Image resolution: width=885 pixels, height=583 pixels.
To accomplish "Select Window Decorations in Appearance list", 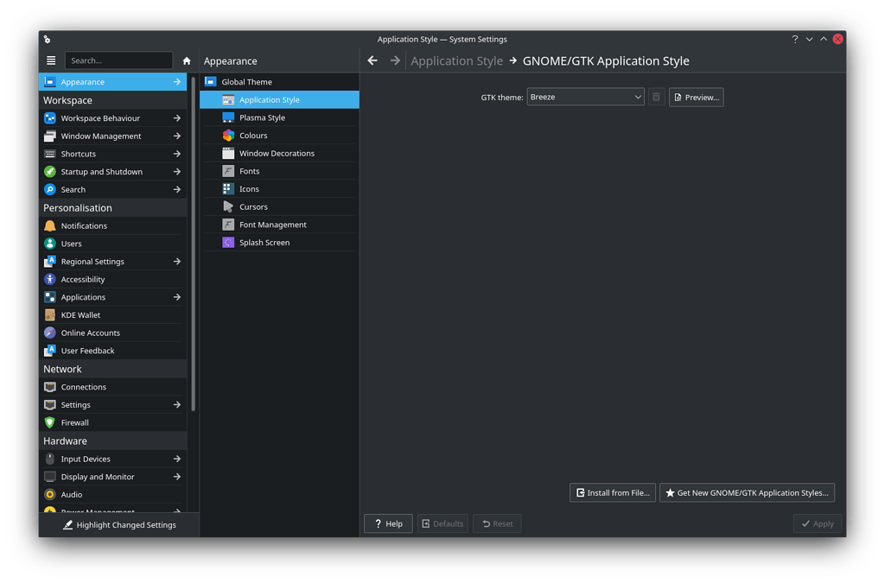I will [x=277, y=154].
